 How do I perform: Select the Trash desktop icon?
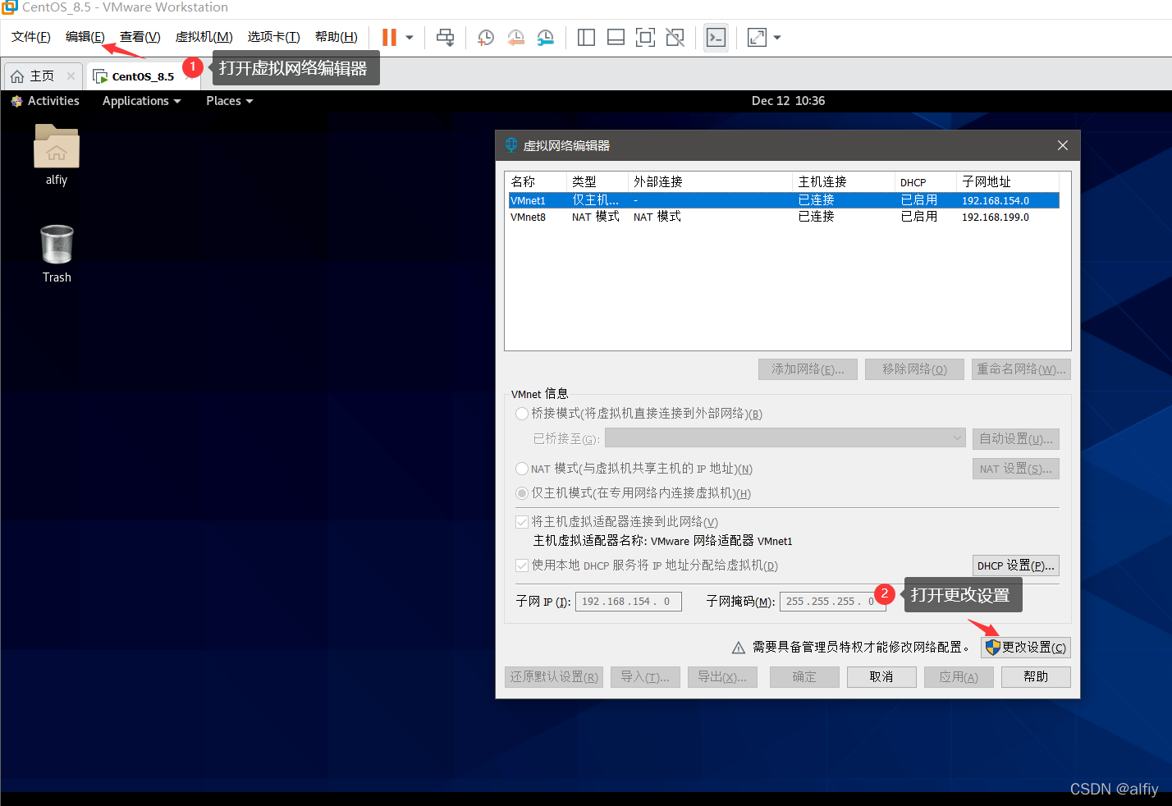(57, 254)
